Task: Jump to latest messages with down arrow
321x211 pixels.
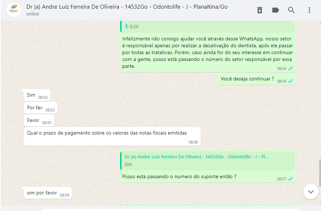Action: pyautogui.click(x=311, y=192)
